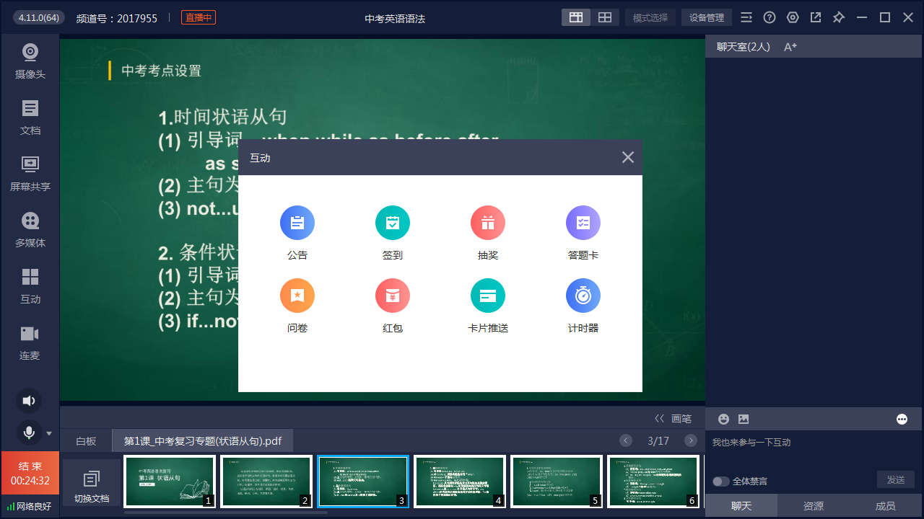Toggle the microphone on or off
This screenshot has height=519, width=924.
click(29, 432)
